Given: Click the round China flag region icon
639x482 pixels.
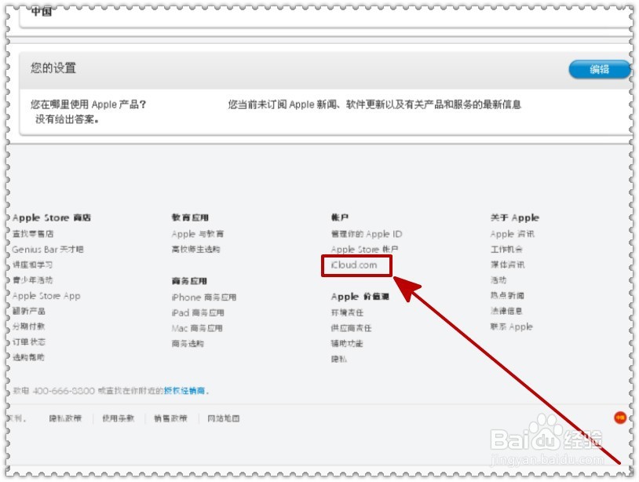Looking at the screenshot, I should (620, 418).
